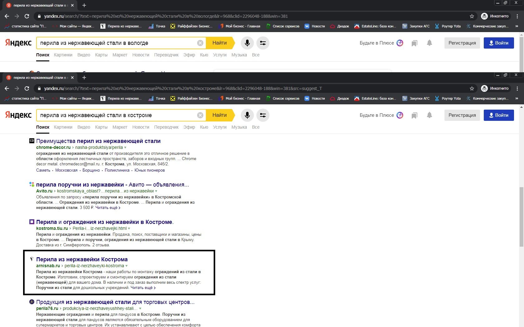Viewport: 524px width, 327px height.
Task: Go back in the Vologda search window
Action: pyautogui.click(x=7, y=16)
